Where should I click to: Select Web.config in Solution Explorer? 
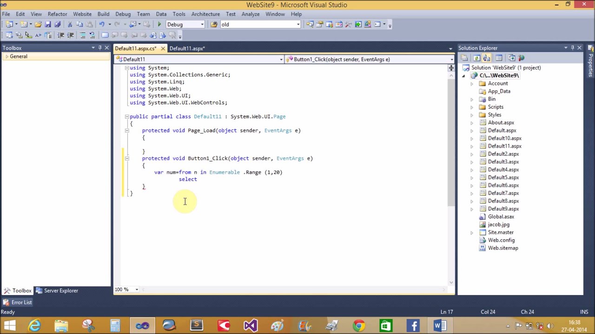click(x=501, y=240)
